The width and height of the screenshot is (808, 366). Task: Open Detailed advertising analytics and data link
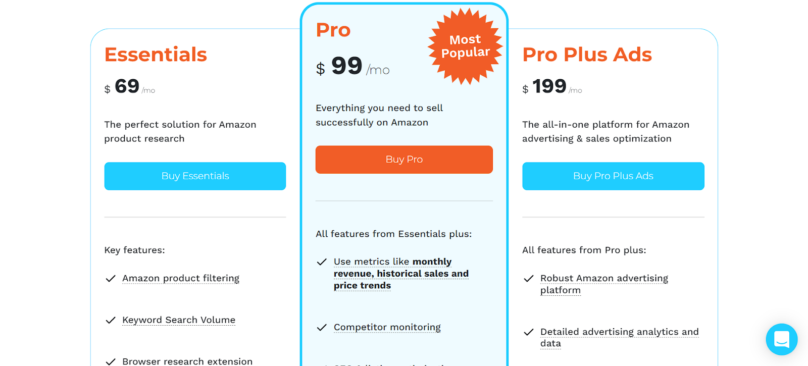(x=620, y=337)
